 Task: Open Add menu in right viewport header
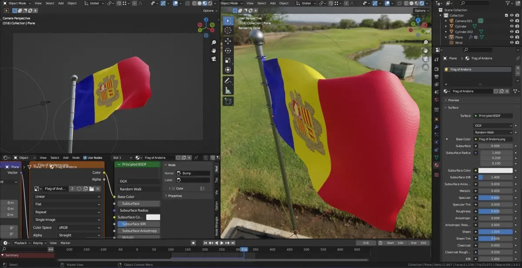[273, 3]
